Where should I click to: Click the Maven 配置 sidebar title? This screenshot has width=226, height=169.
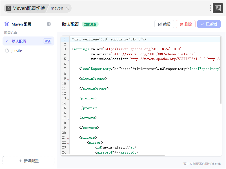[21, 24]
